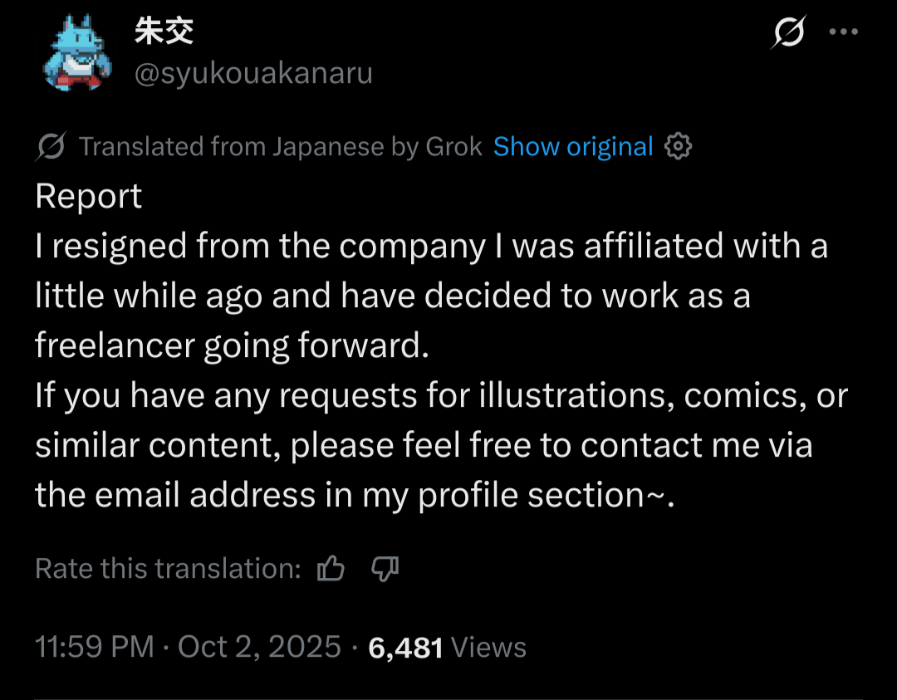Visit the @syukouakanaru handle
The image size is (897, 700).
point(253,74)
